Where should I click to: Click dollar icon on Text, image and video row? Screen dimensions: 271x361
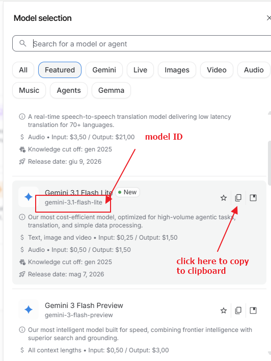click(22, 238)
